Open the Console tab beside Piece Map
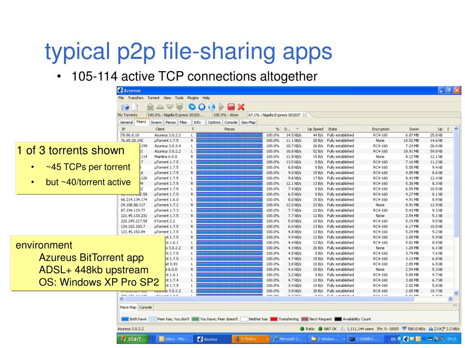 pos(145,308)
